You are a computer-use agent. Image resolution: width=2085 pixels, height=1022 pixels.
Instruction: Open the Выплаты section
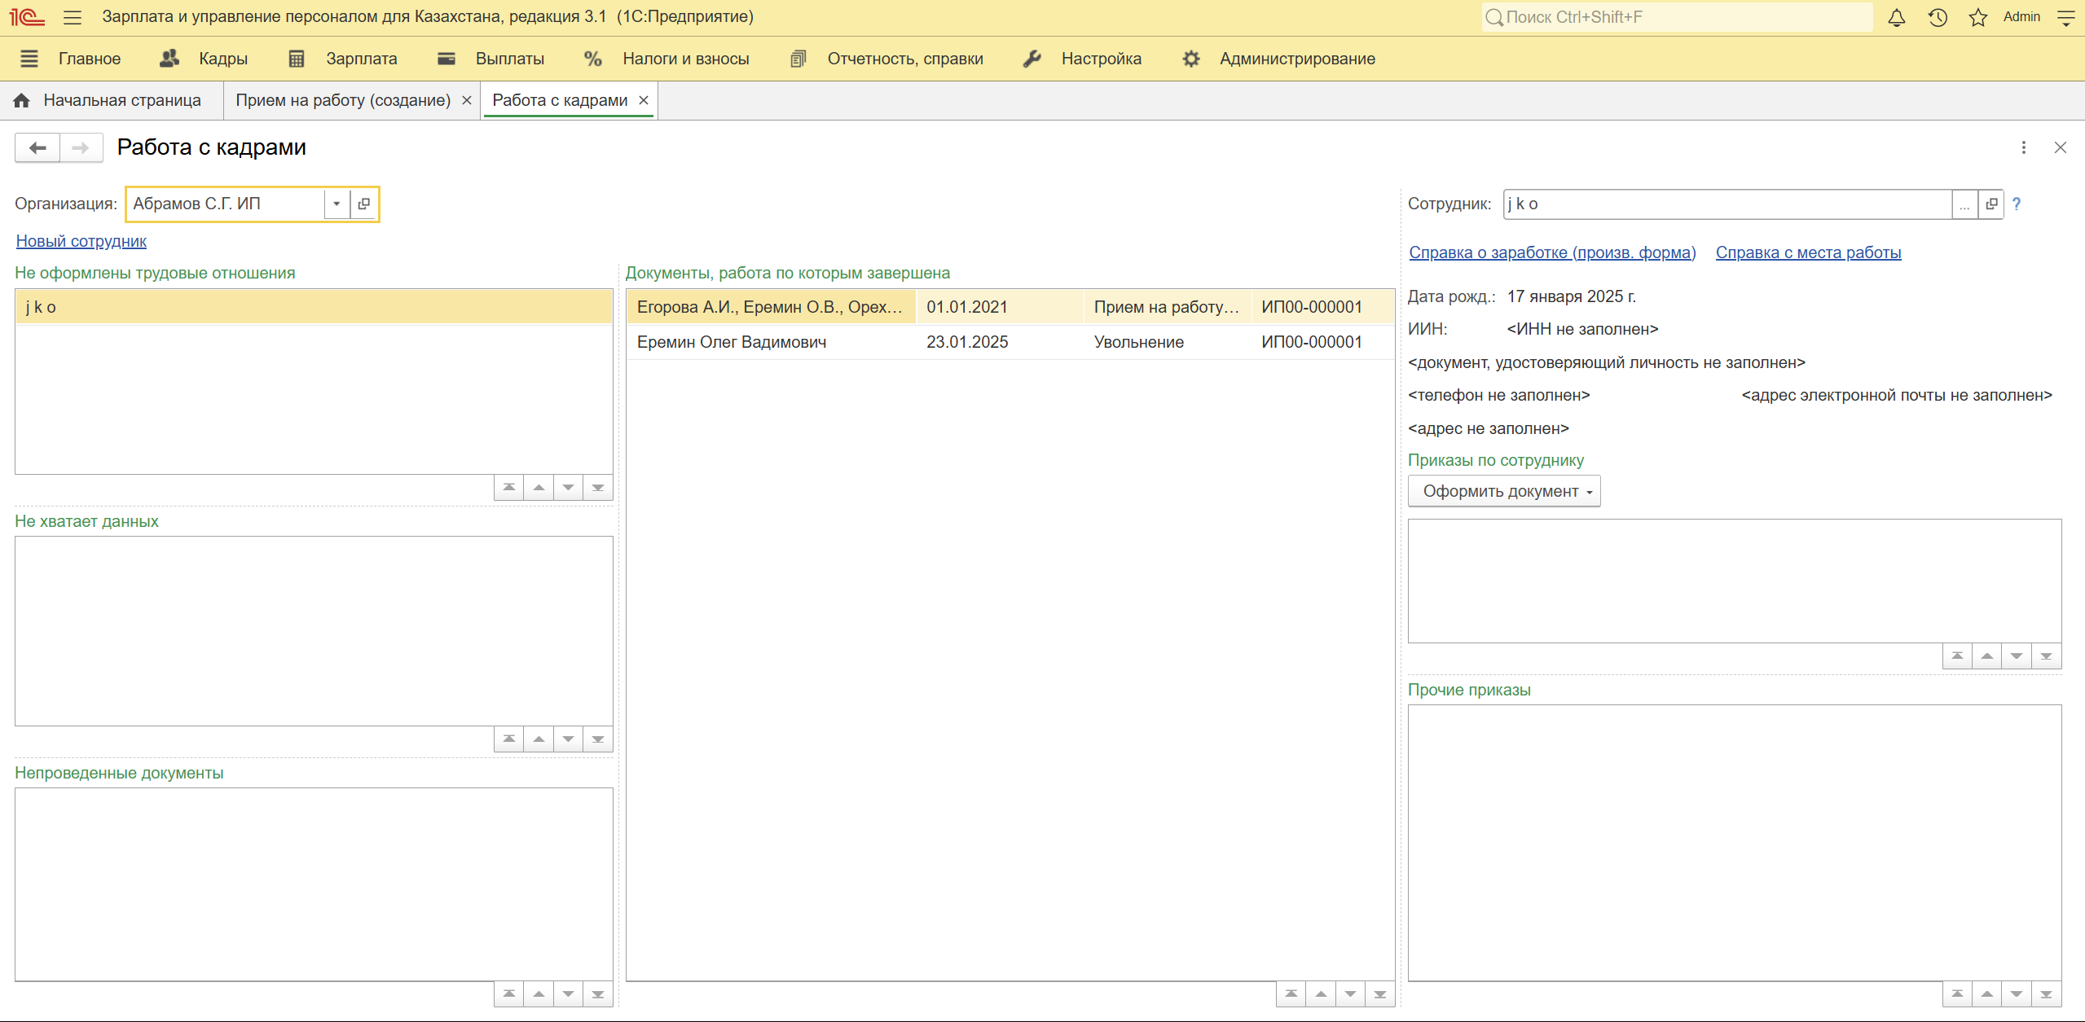[510, 59]
